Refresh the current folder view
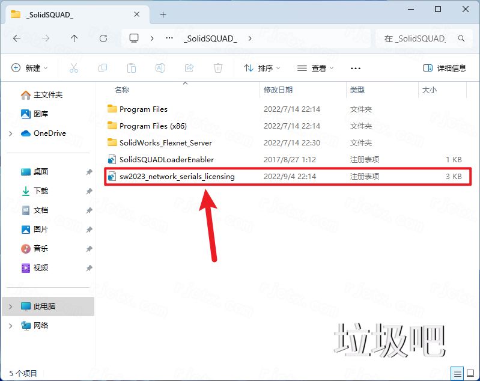This screenshot has width=480, height=381. click(103, 38)
